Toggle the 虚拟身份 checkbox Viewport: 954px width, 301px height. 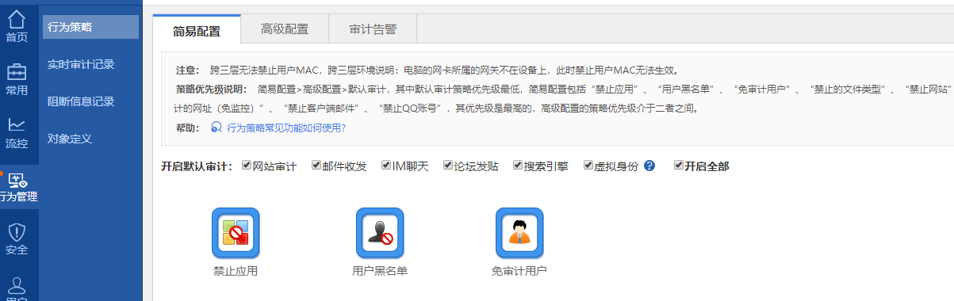pos(588,166)
